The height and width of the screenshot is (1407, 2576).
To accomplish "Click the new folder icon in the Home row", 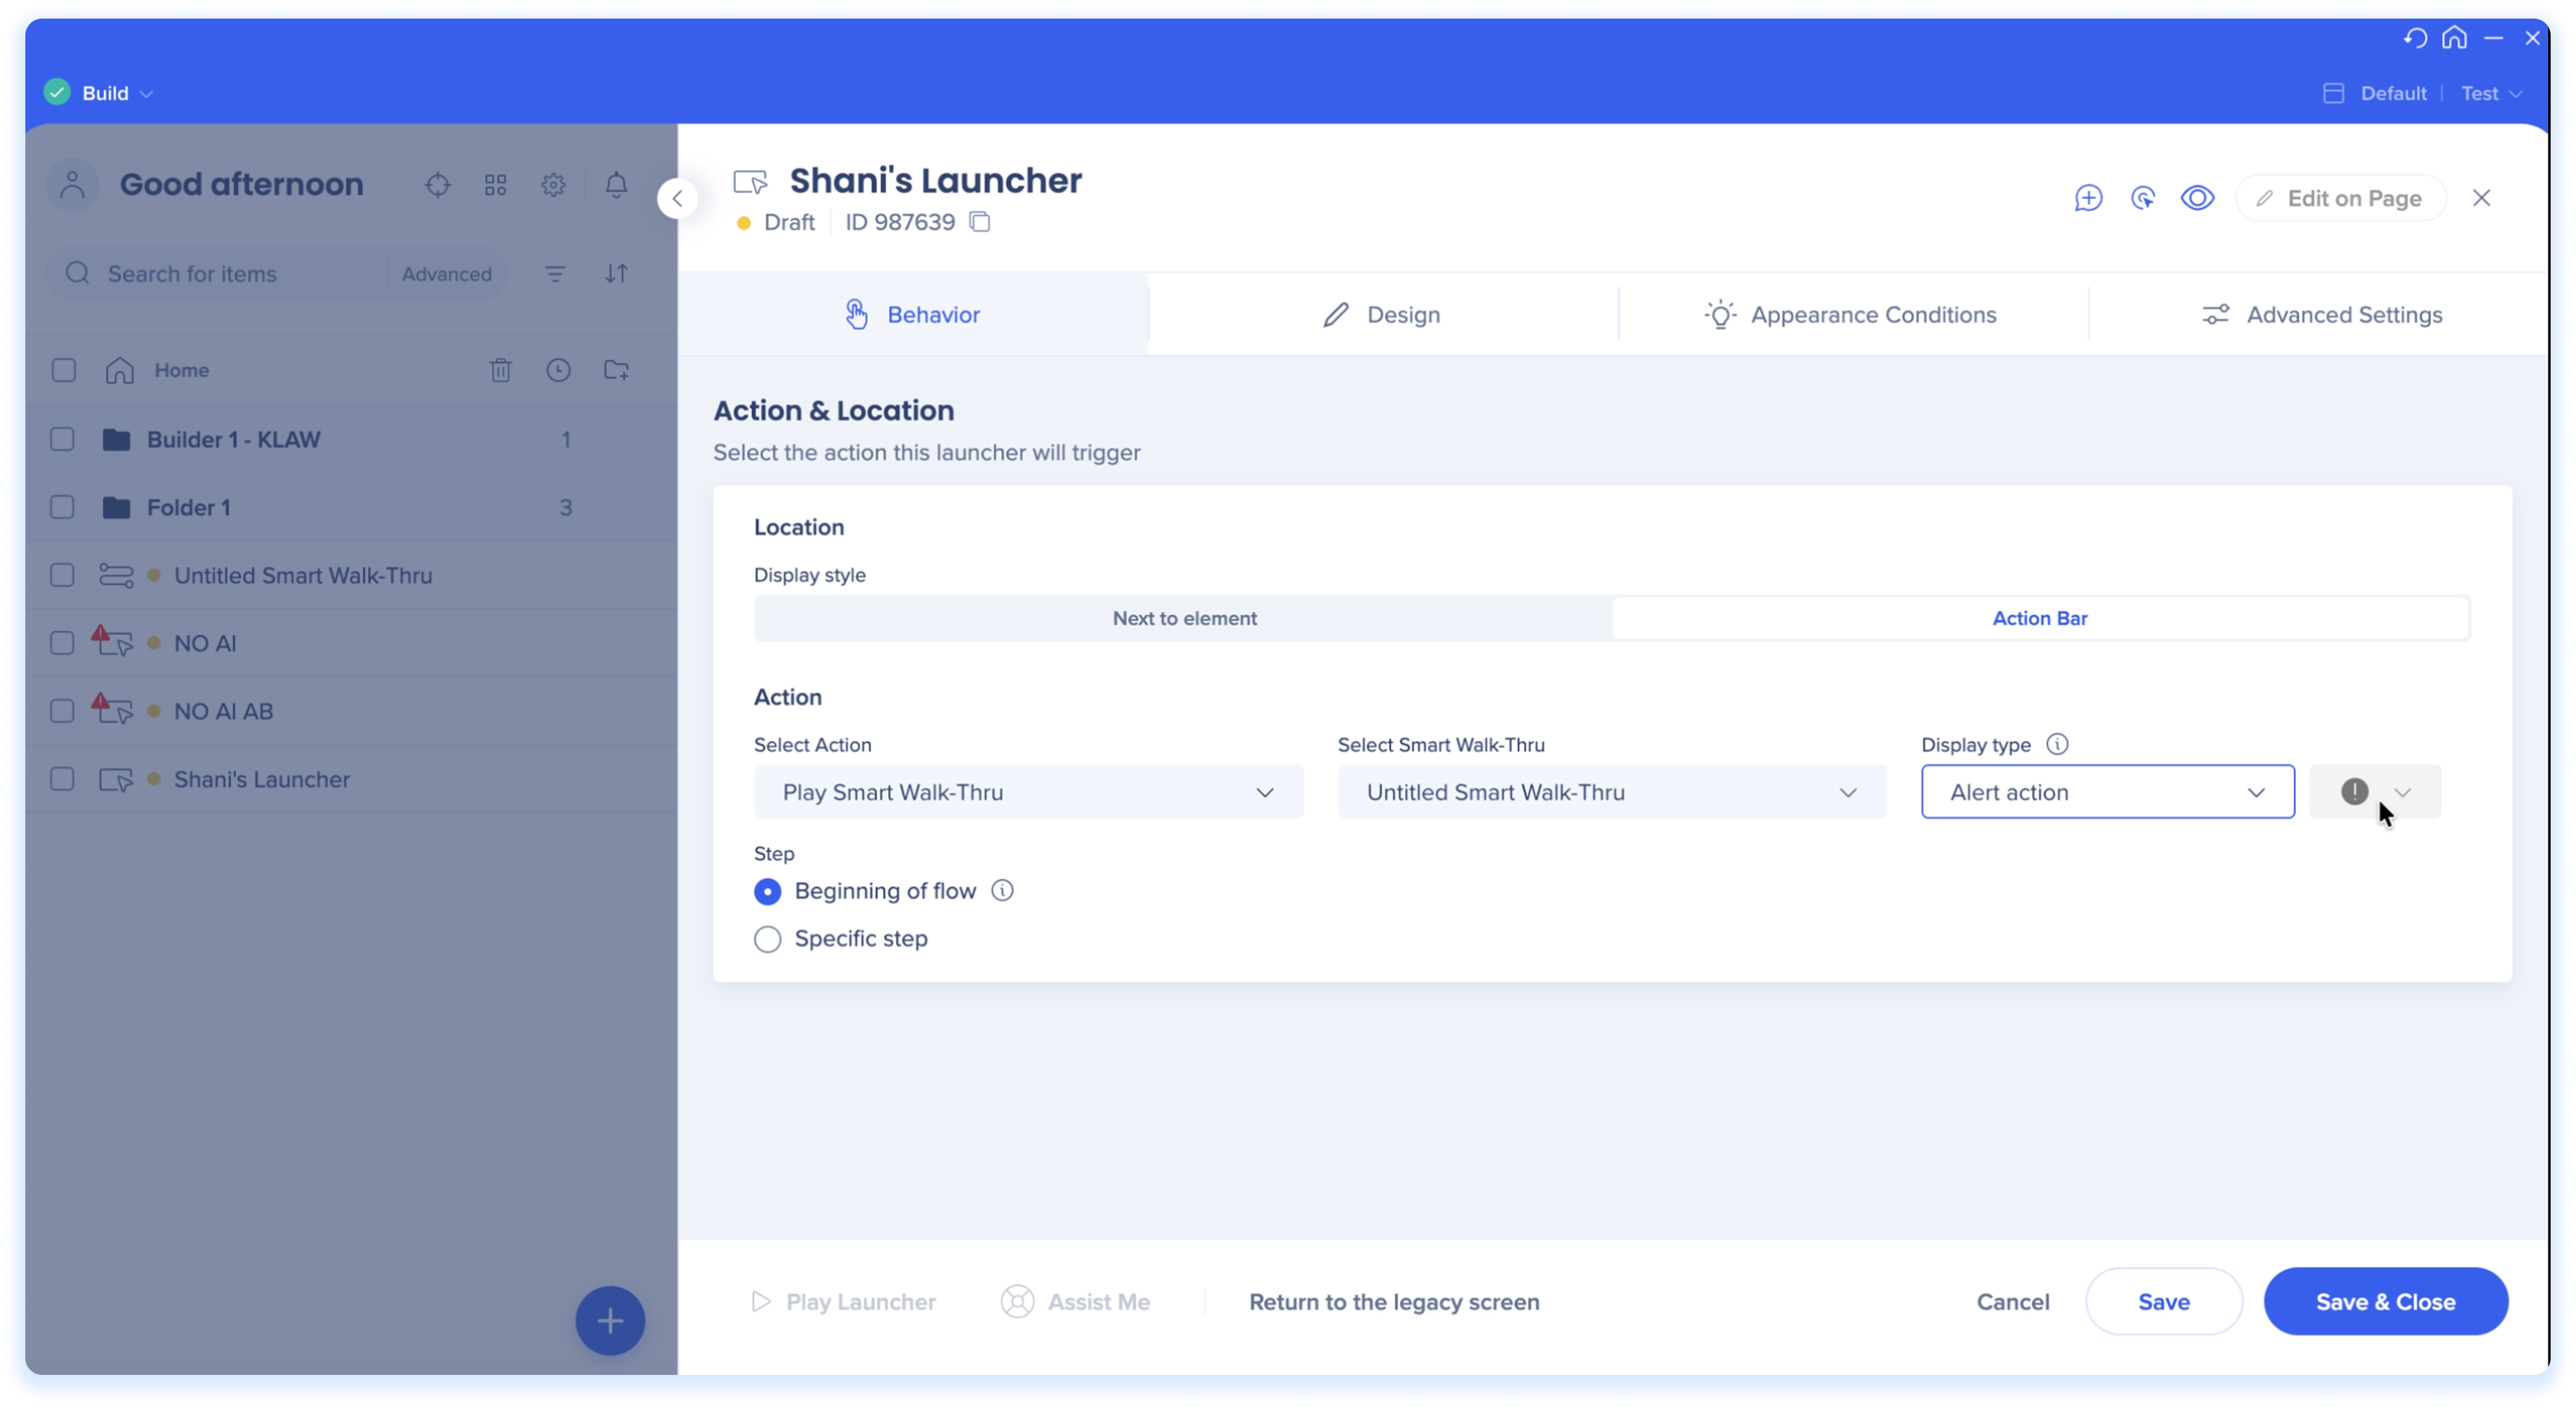I will coord(616,370).
